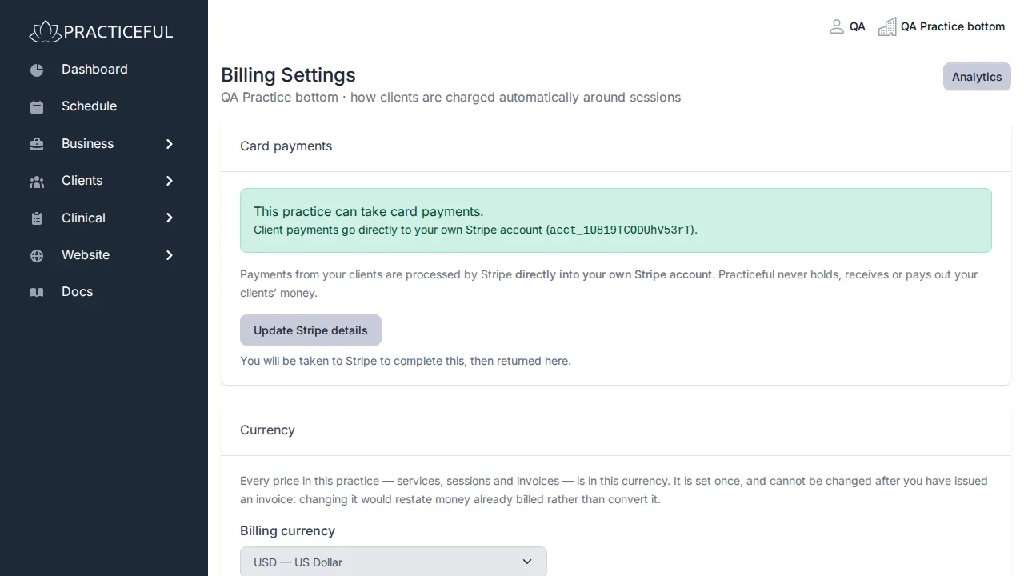Click the Schedule calendar icon
Image resolution: width=1024 pixels, height=576 pixels.
point(37,107)
